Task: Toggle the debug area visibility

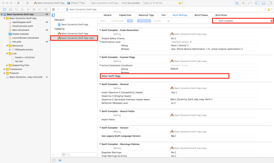Action: (x=264, y=3)
